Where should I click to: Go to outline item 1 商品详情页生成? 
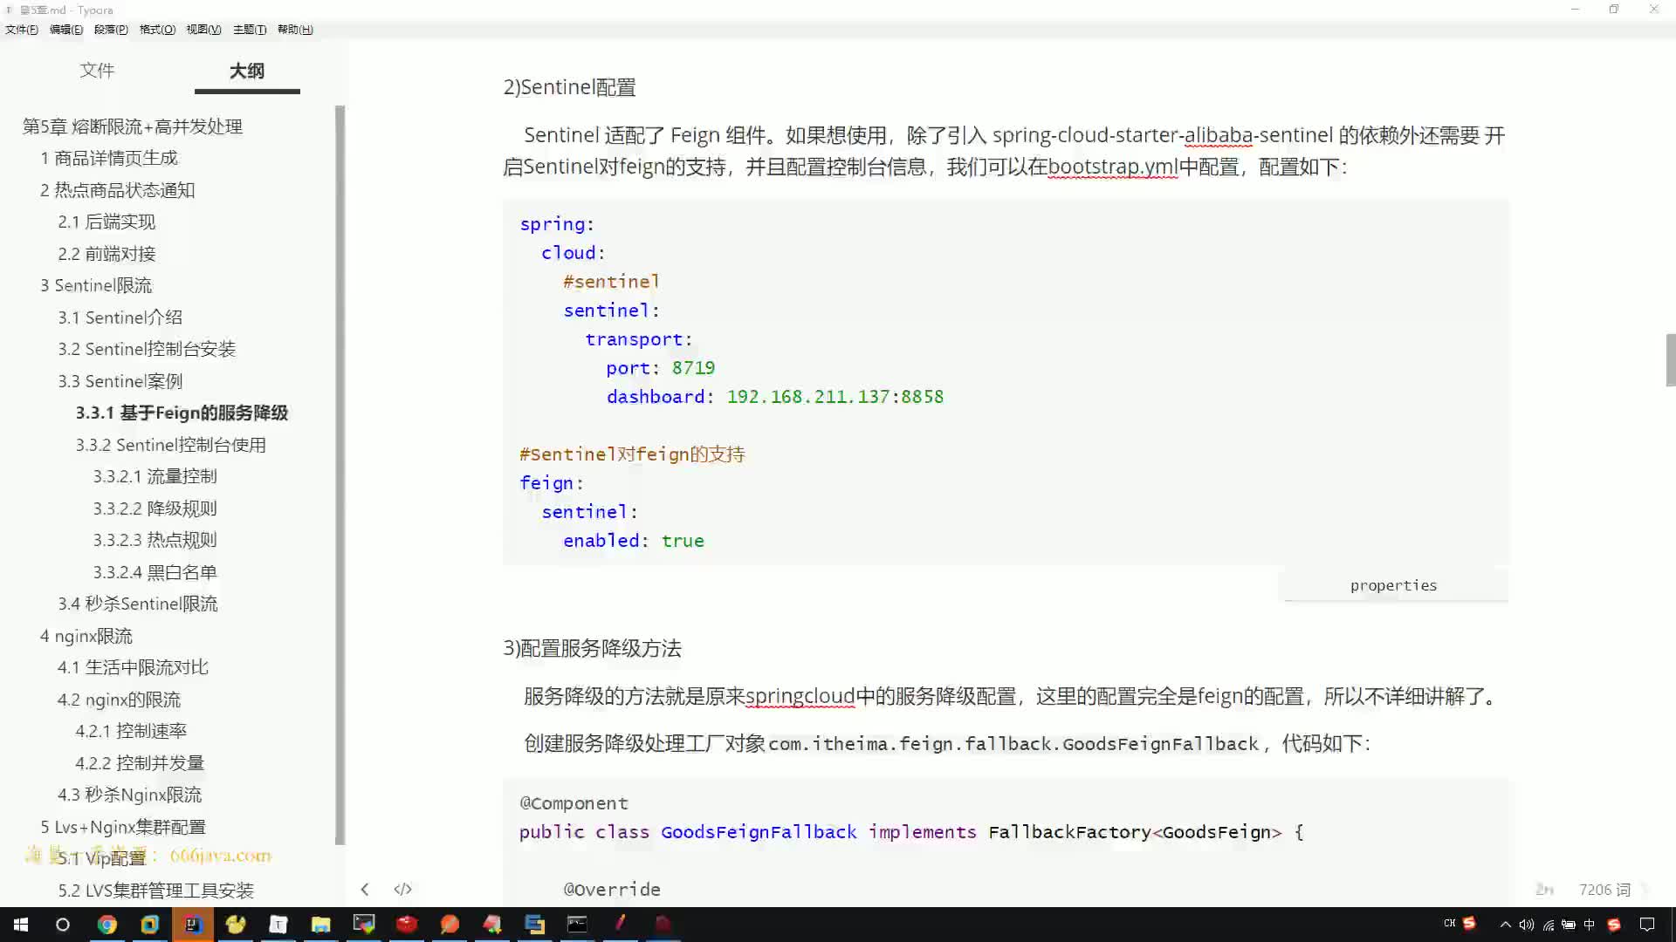109,158
